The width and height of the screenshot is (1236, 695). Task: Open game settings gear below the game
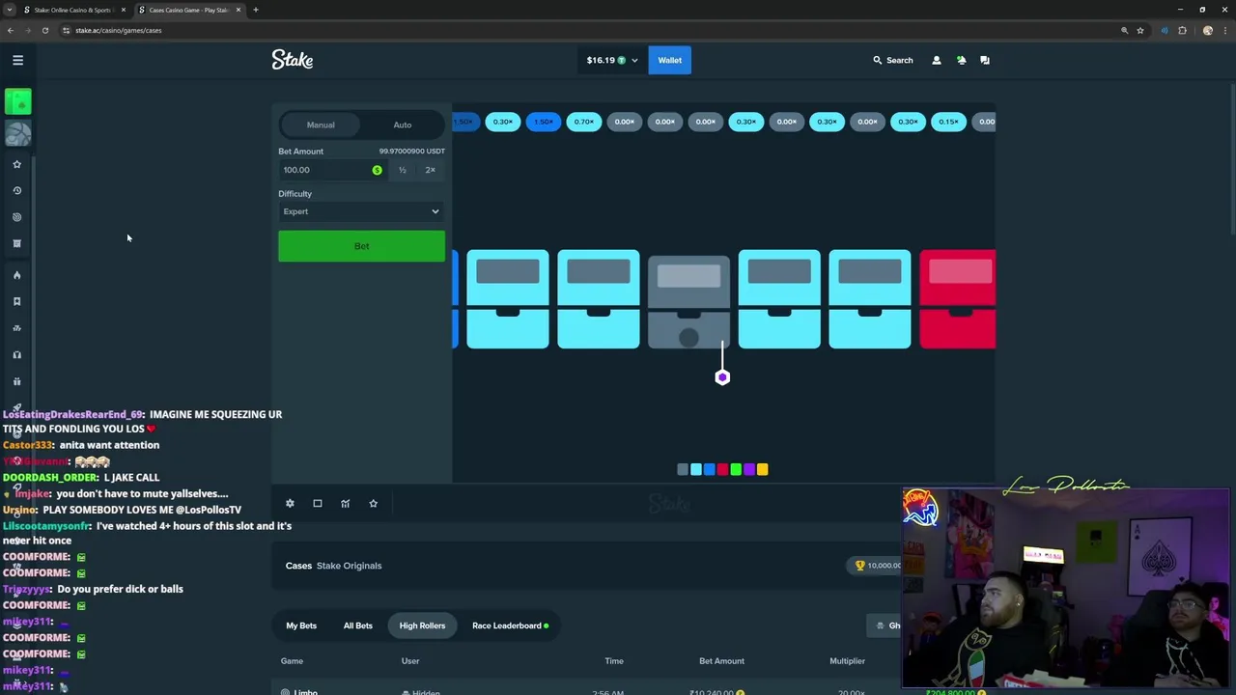point(290,503)
